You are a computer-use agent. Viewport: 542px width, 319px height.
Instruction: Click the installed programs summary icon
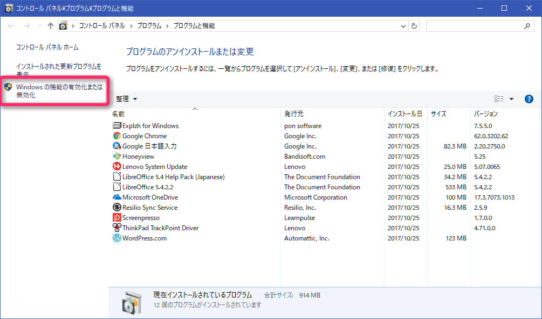(x=132, y=302)
